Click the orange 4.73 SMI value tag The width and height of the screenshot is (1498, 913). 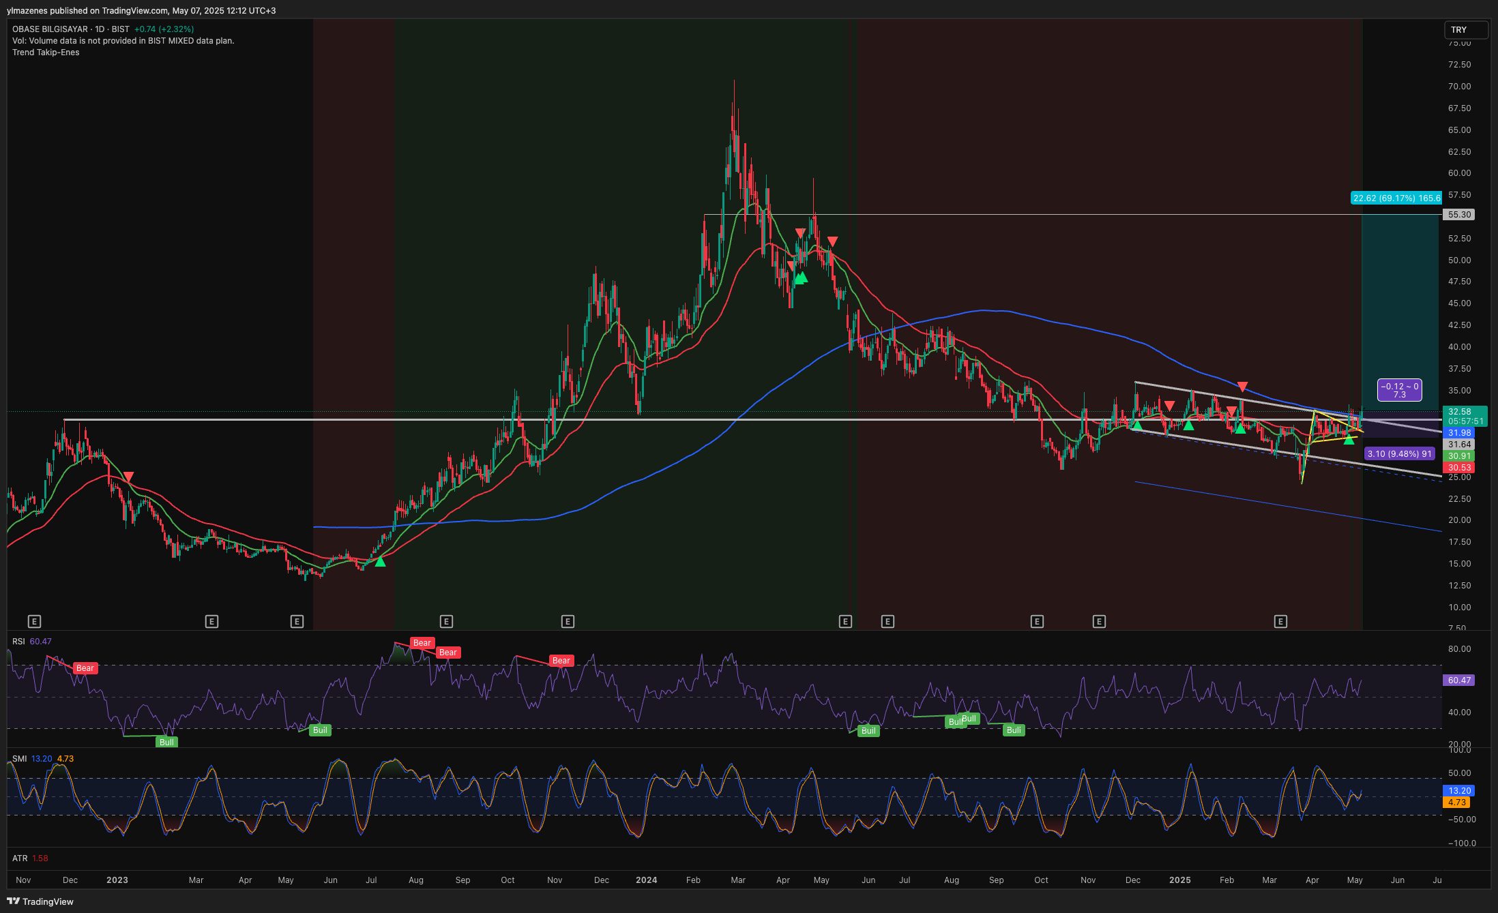[x=1457, y=803]
